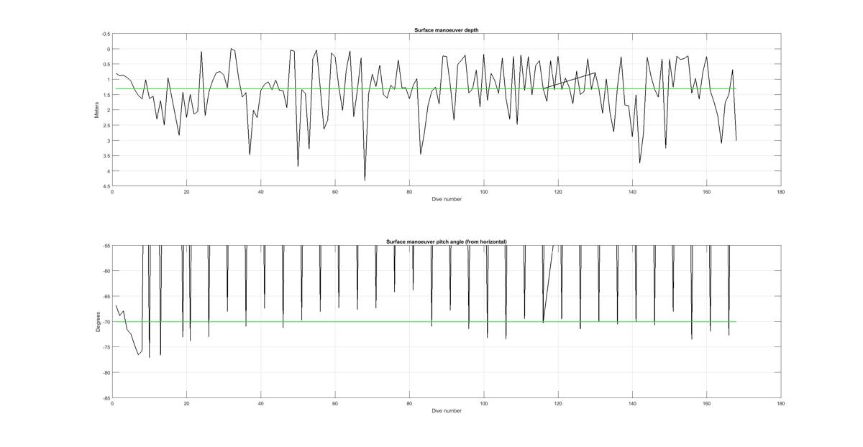
Task: Click the -85 tick on Degrees axis
Action: coord(106,397)
